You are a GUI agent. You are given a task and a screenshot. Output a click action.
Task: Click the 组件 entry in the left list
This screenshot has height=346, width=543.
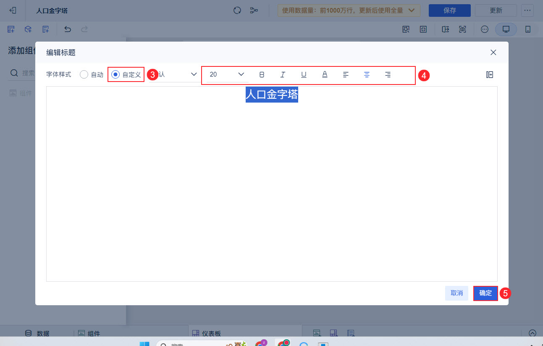coord(21,93)
